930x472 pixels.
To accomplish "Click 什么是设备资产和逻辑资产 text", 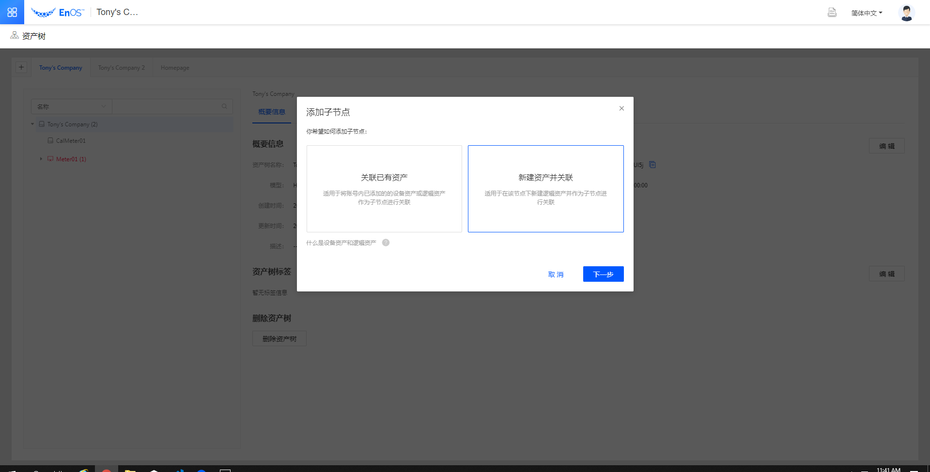I will (341, 243).
